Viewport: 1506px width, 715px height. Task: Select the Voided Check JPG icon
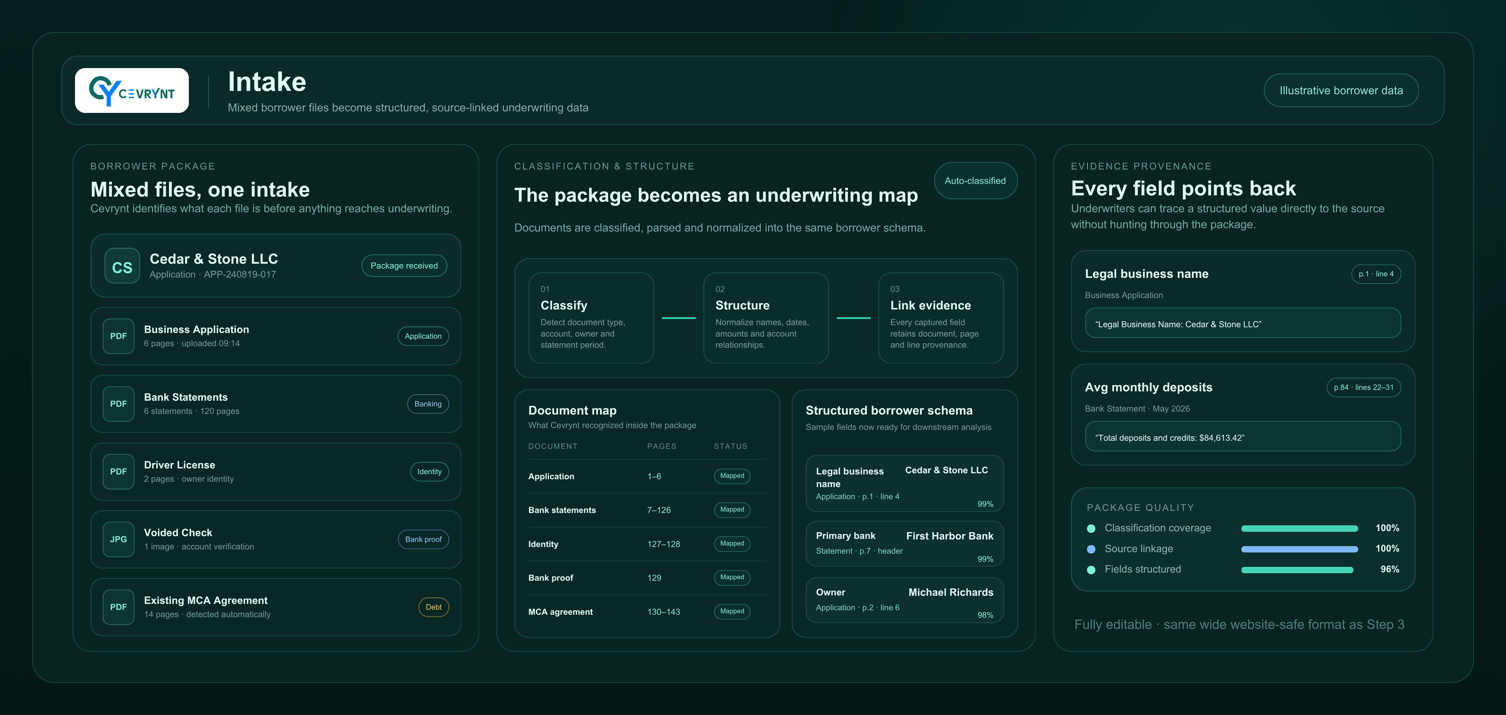[x=119, y=539]
